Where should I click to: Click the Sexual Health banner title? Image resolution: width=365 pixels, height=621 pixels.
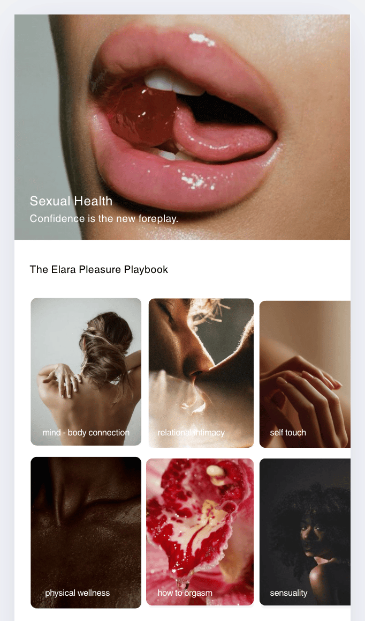(71, 201)
